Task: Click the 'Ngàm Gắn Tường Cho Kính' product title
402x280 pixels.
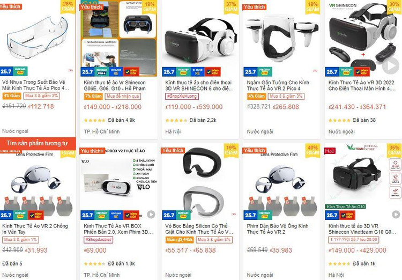Action: [x=278, y=85]
